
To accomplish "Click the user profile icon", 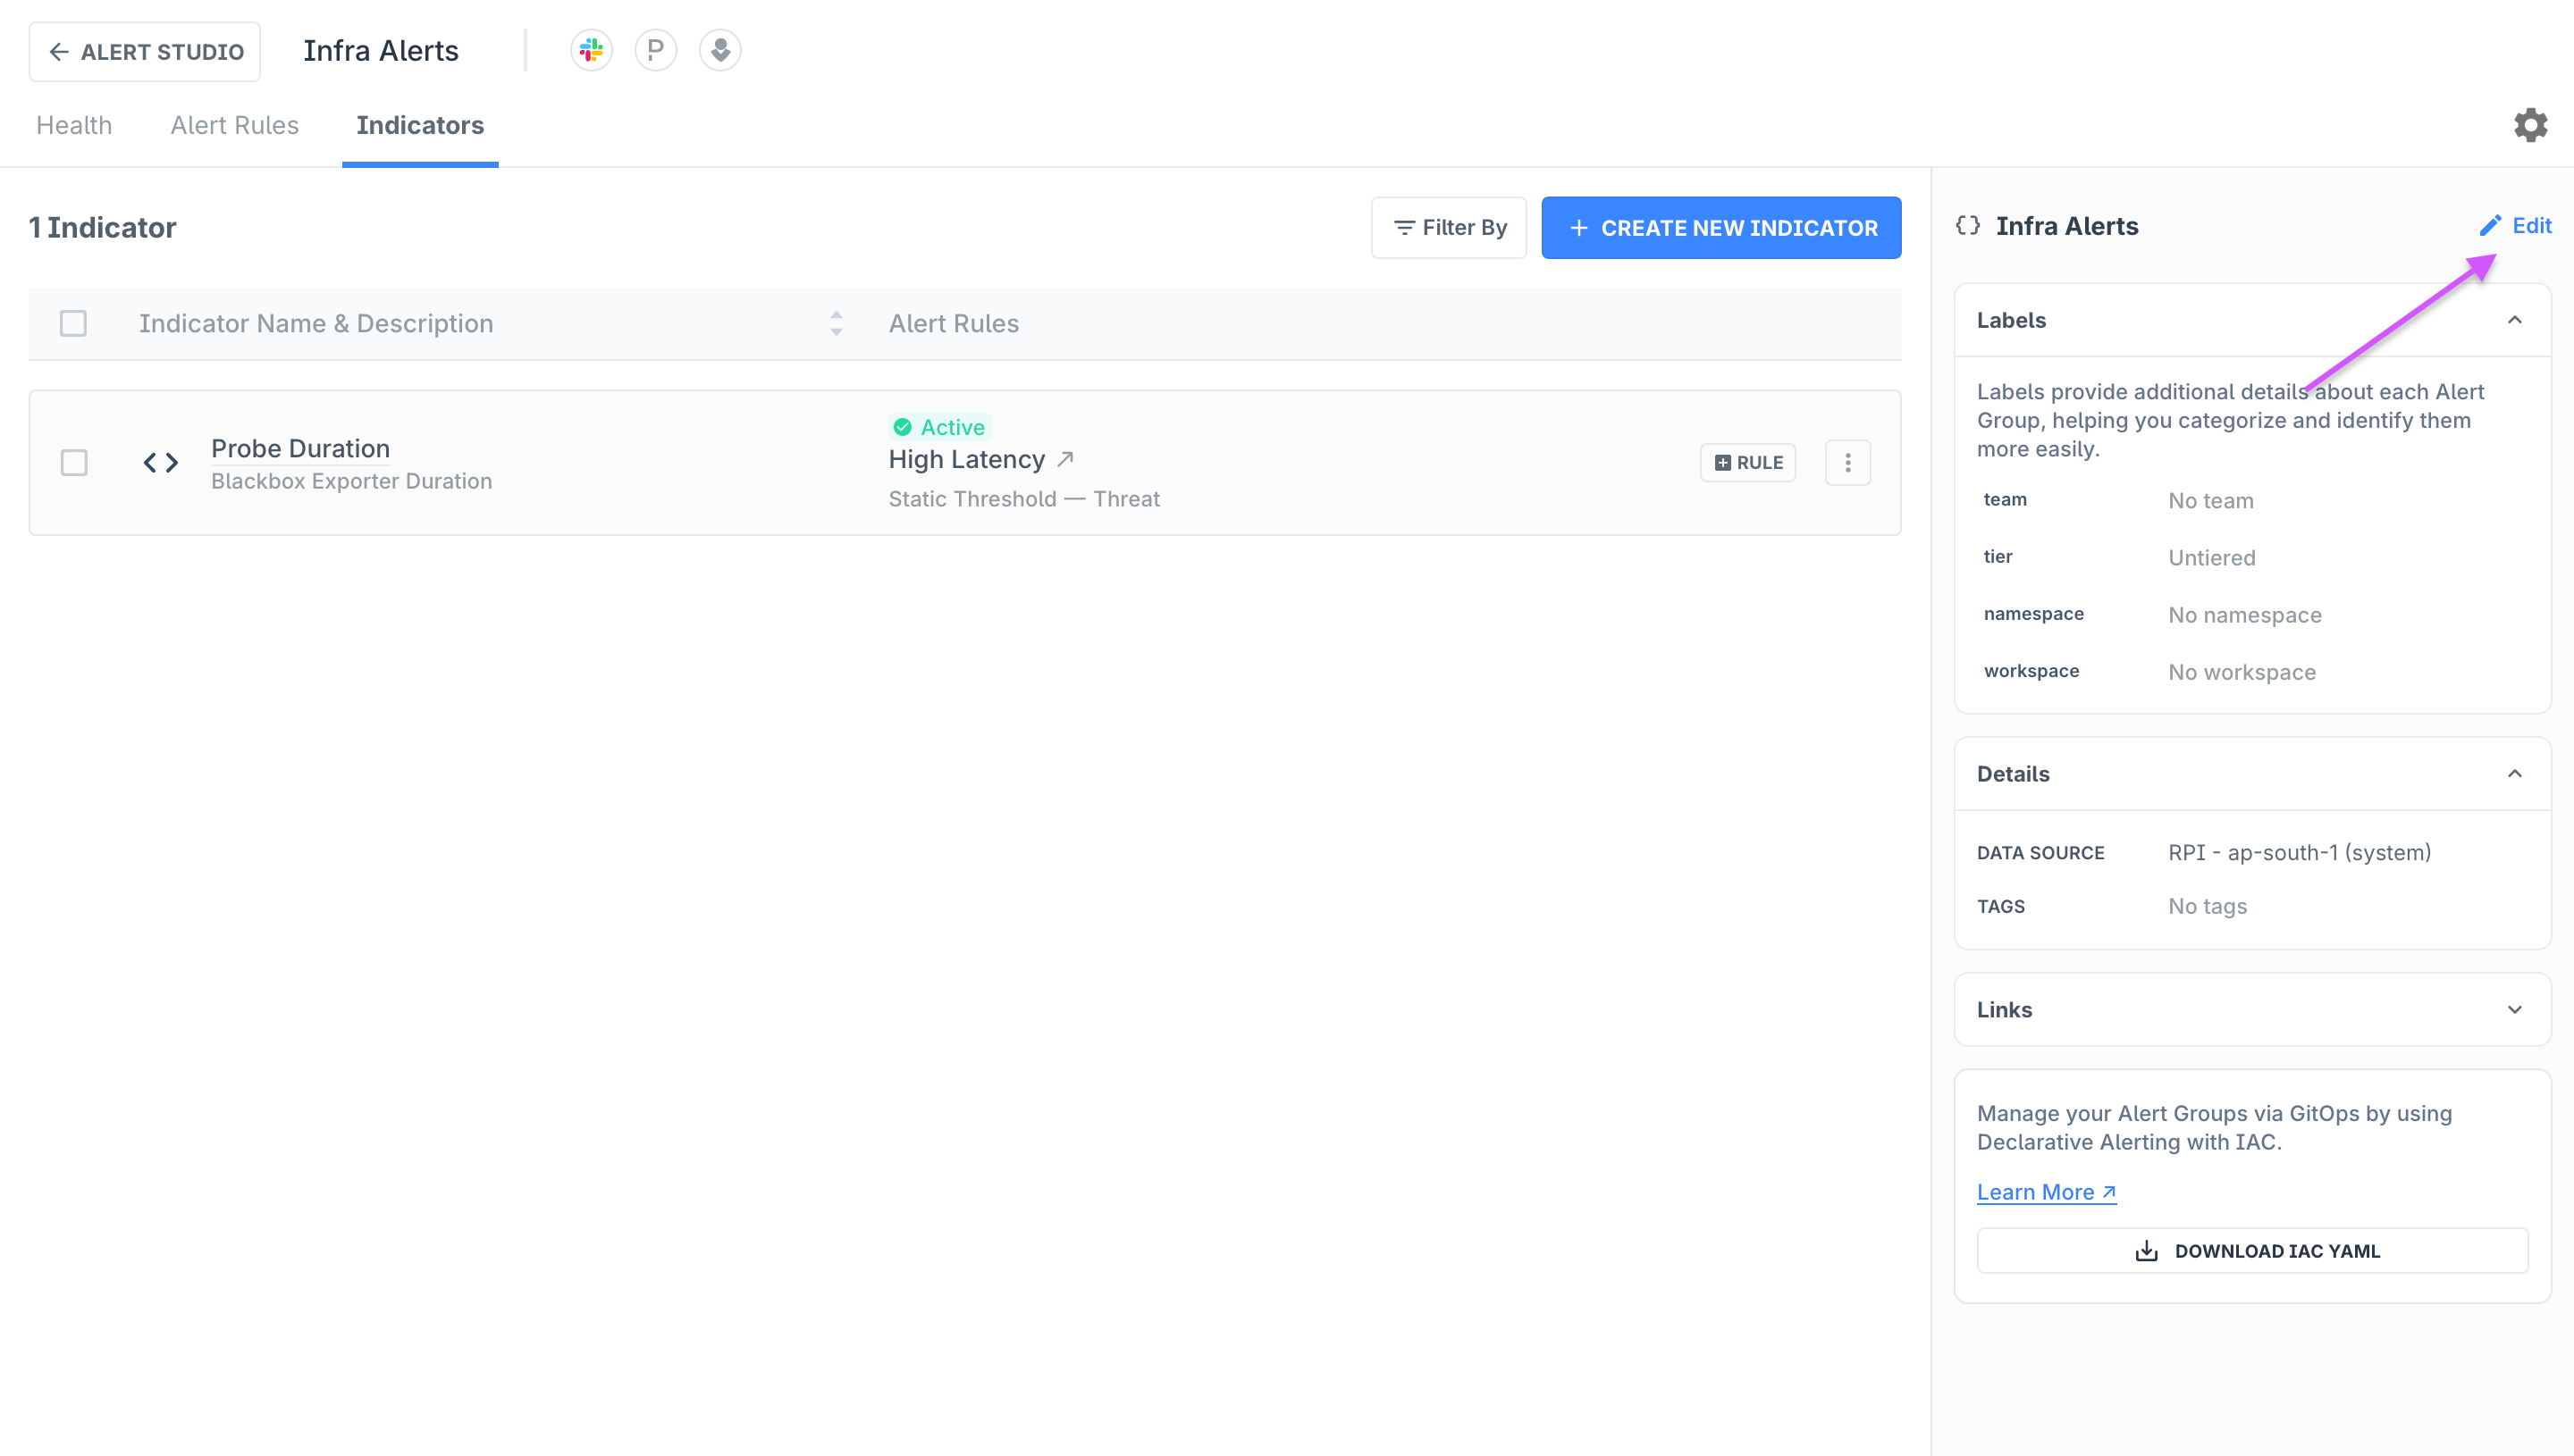I will [719, 49].
